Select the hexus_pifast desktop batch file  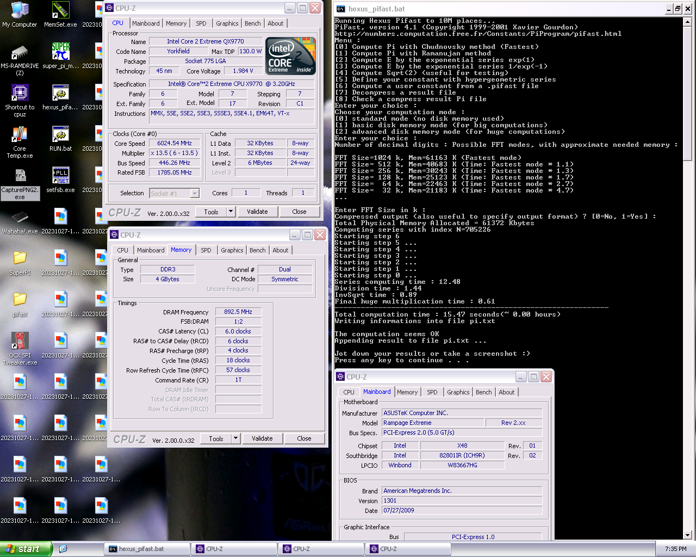(x=60, y=97)
